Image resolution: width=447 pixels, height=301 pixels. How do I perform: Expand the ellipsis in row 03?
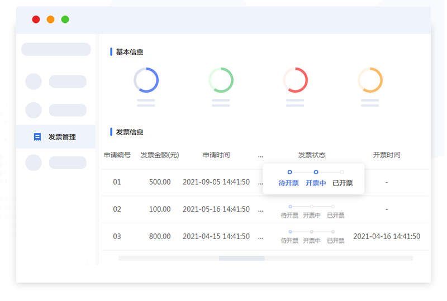[260, 236]
